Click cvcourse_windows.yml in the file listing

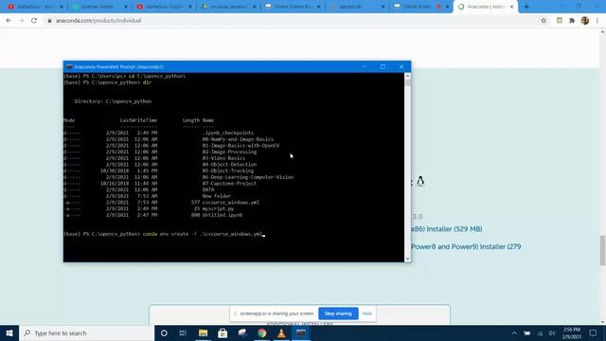[x=231, y=202]
